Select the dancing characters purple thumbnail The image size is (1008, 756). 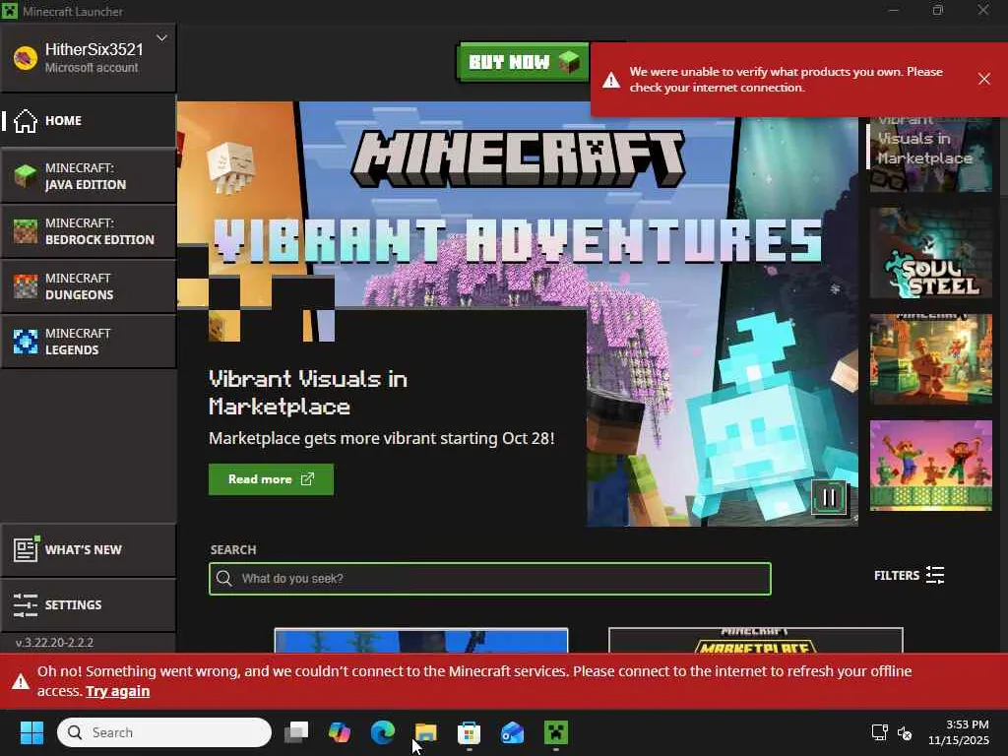click(930, 466)
